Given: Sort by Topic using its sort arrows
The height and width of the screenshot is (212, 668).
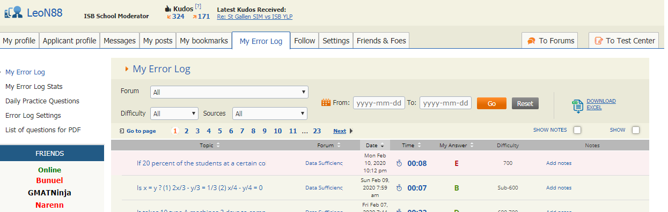Looking at the screenshot, I should pos(218,146).
